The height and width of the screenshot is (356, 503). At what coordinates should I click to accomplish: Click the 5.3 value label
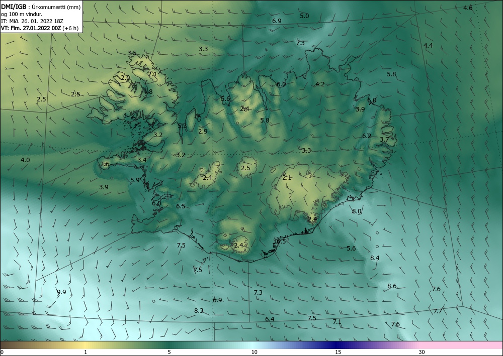(182, 126)
